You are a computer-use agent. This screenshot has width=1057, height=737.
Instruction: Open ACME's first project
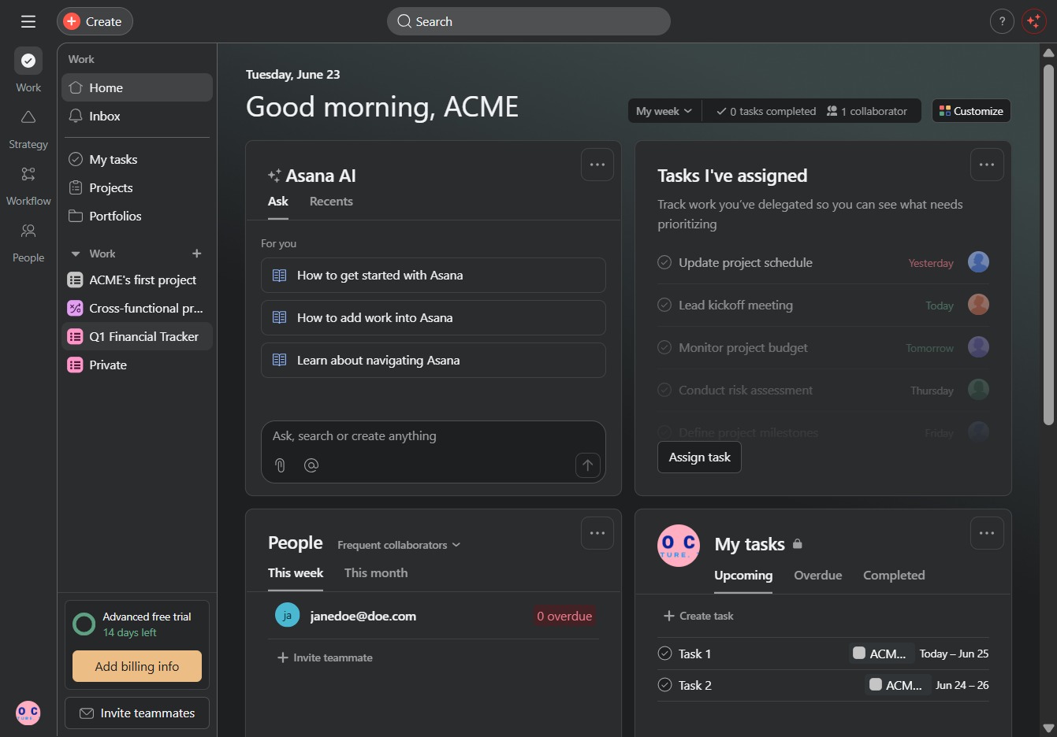(137, 280)
